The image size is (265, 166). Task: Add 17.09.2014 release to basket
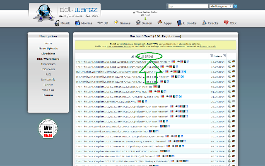pos(229,66)
